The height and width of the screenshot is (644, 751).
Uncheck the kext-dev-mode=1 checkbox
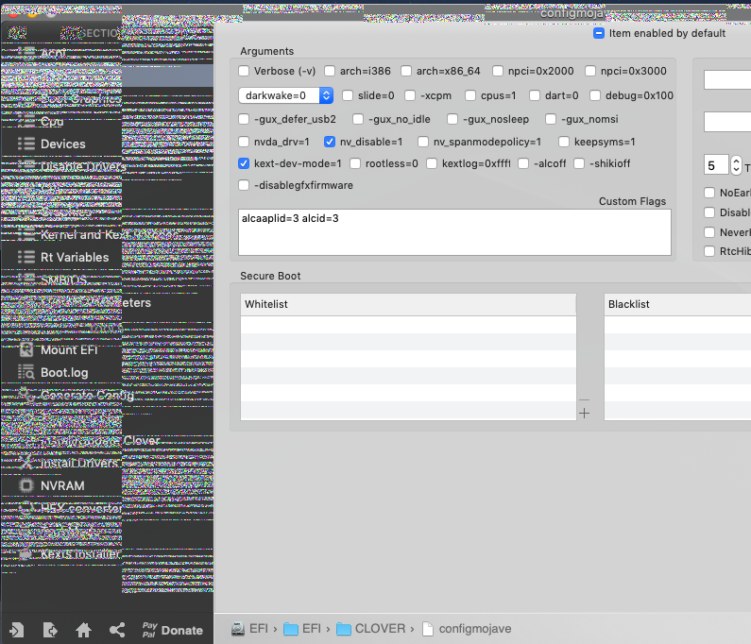click(x=244, y=163)
